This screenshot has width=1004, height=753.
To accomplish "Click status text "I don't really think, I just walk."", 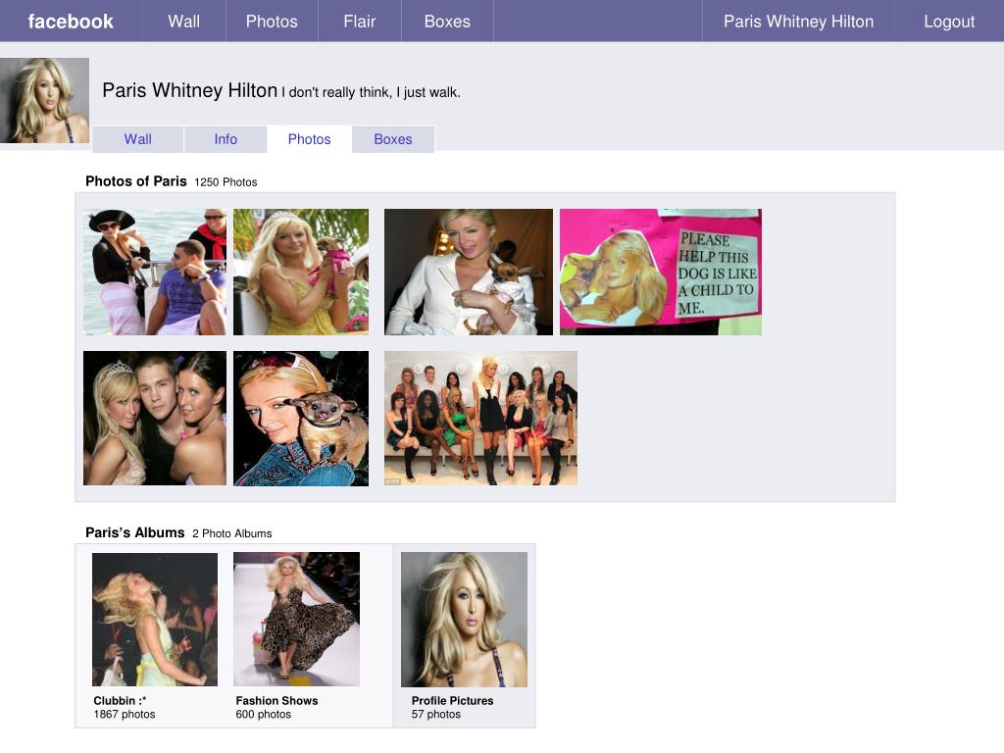I will click(372, 92).
